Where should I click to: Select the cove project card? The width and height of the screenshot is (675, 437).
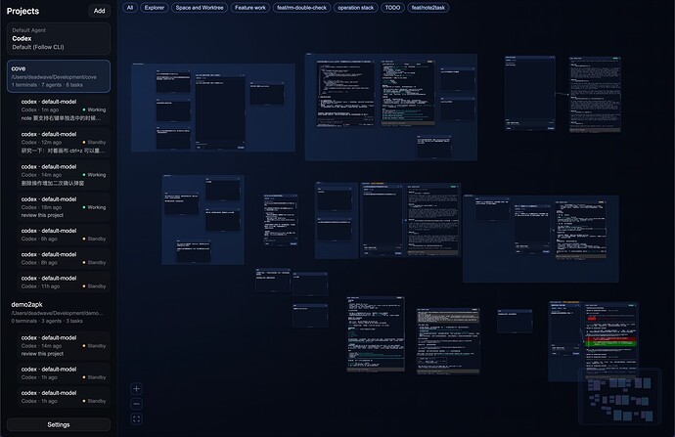click(59, 76)
